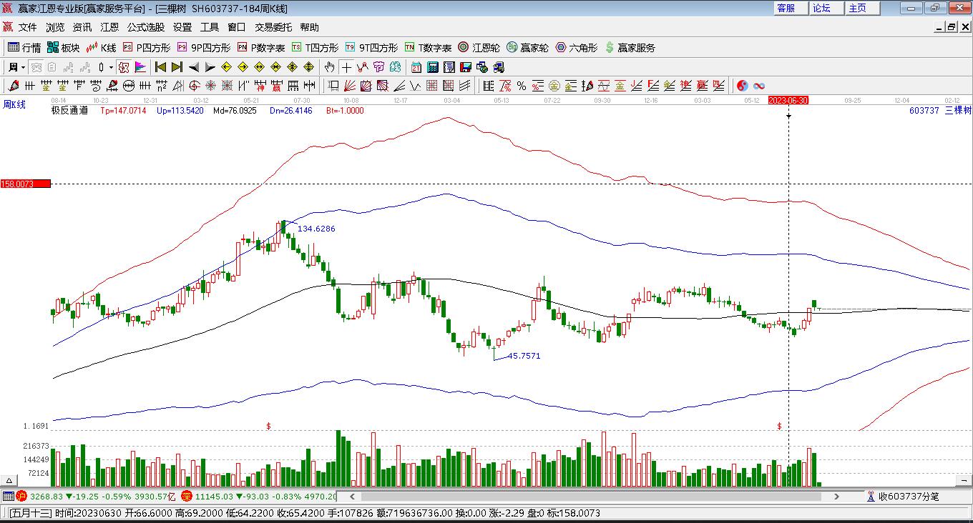Click the calculator icon in toolbar

coord(433,67)
